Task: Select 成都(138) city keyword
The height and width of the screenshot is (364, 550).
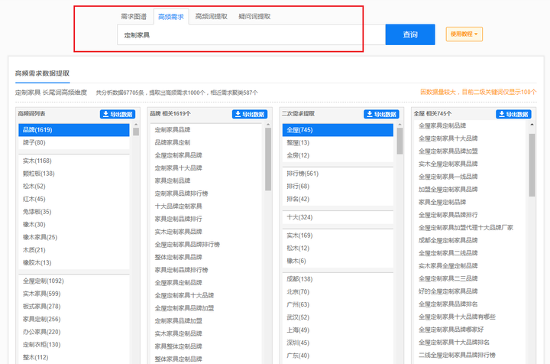Action: click(338, 279)
